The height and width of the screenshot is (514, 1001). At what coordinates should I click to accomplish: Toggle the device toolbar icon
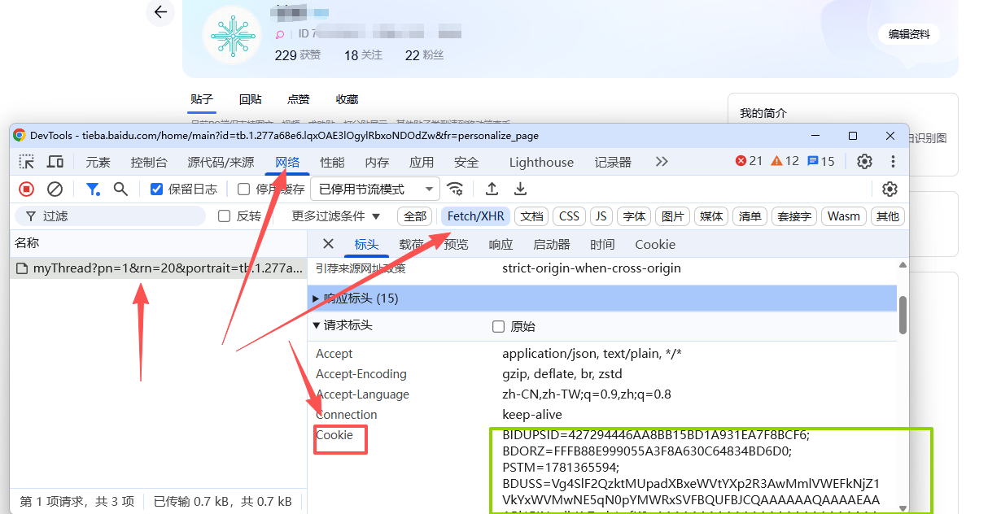[x=55, y=162]
